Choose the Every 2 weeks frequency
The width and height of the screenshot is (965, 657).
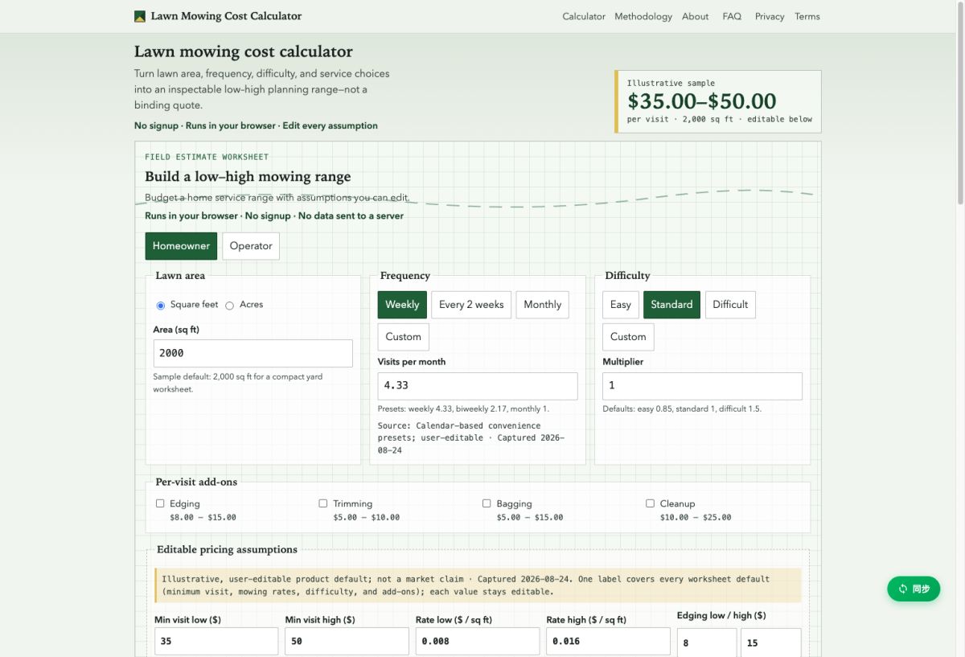(471, 305)
